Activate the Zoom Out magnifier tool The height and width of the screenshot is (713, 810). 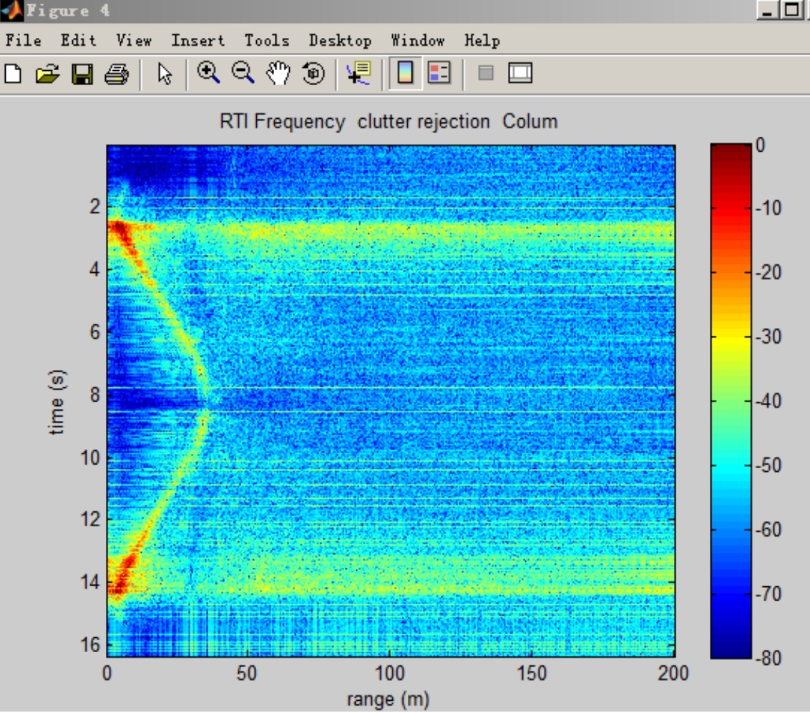[243, 73]
